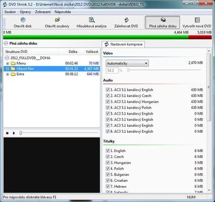Screen dimensions: 215x202
Task: Click the Otevřít soubory folder icon
Action: coord(58,20)
